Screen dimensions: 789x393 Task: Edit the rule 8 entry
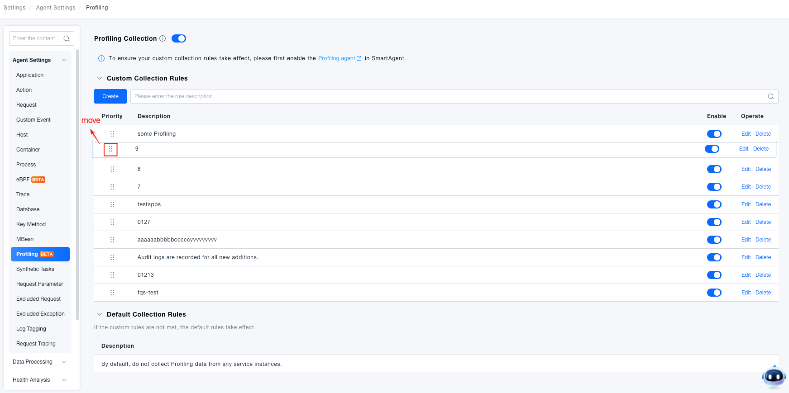point(746,169)
